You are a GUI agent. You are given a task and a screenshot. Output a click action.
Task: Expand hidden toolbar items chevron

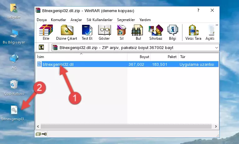(x=217, y=25)
